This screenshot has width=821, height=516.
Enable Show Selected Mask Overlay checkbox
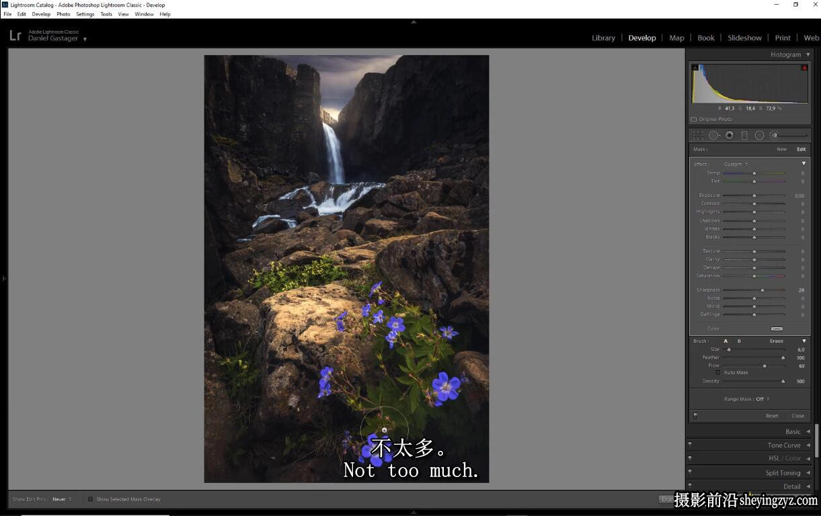pos(91,499)
